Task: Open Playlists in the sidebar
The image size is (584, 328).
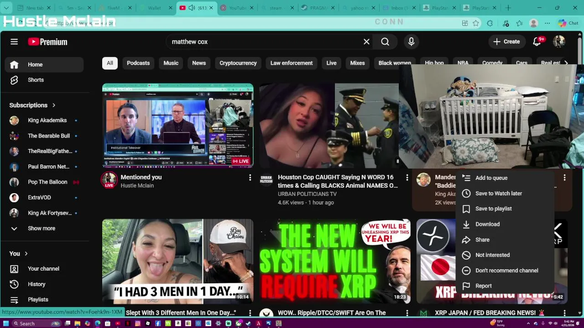Action: click(x=44, y=300)
